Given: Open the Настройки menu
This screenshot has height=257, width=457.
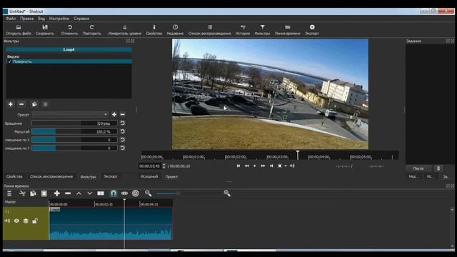Looking at the screenshot, I should 59,19.
